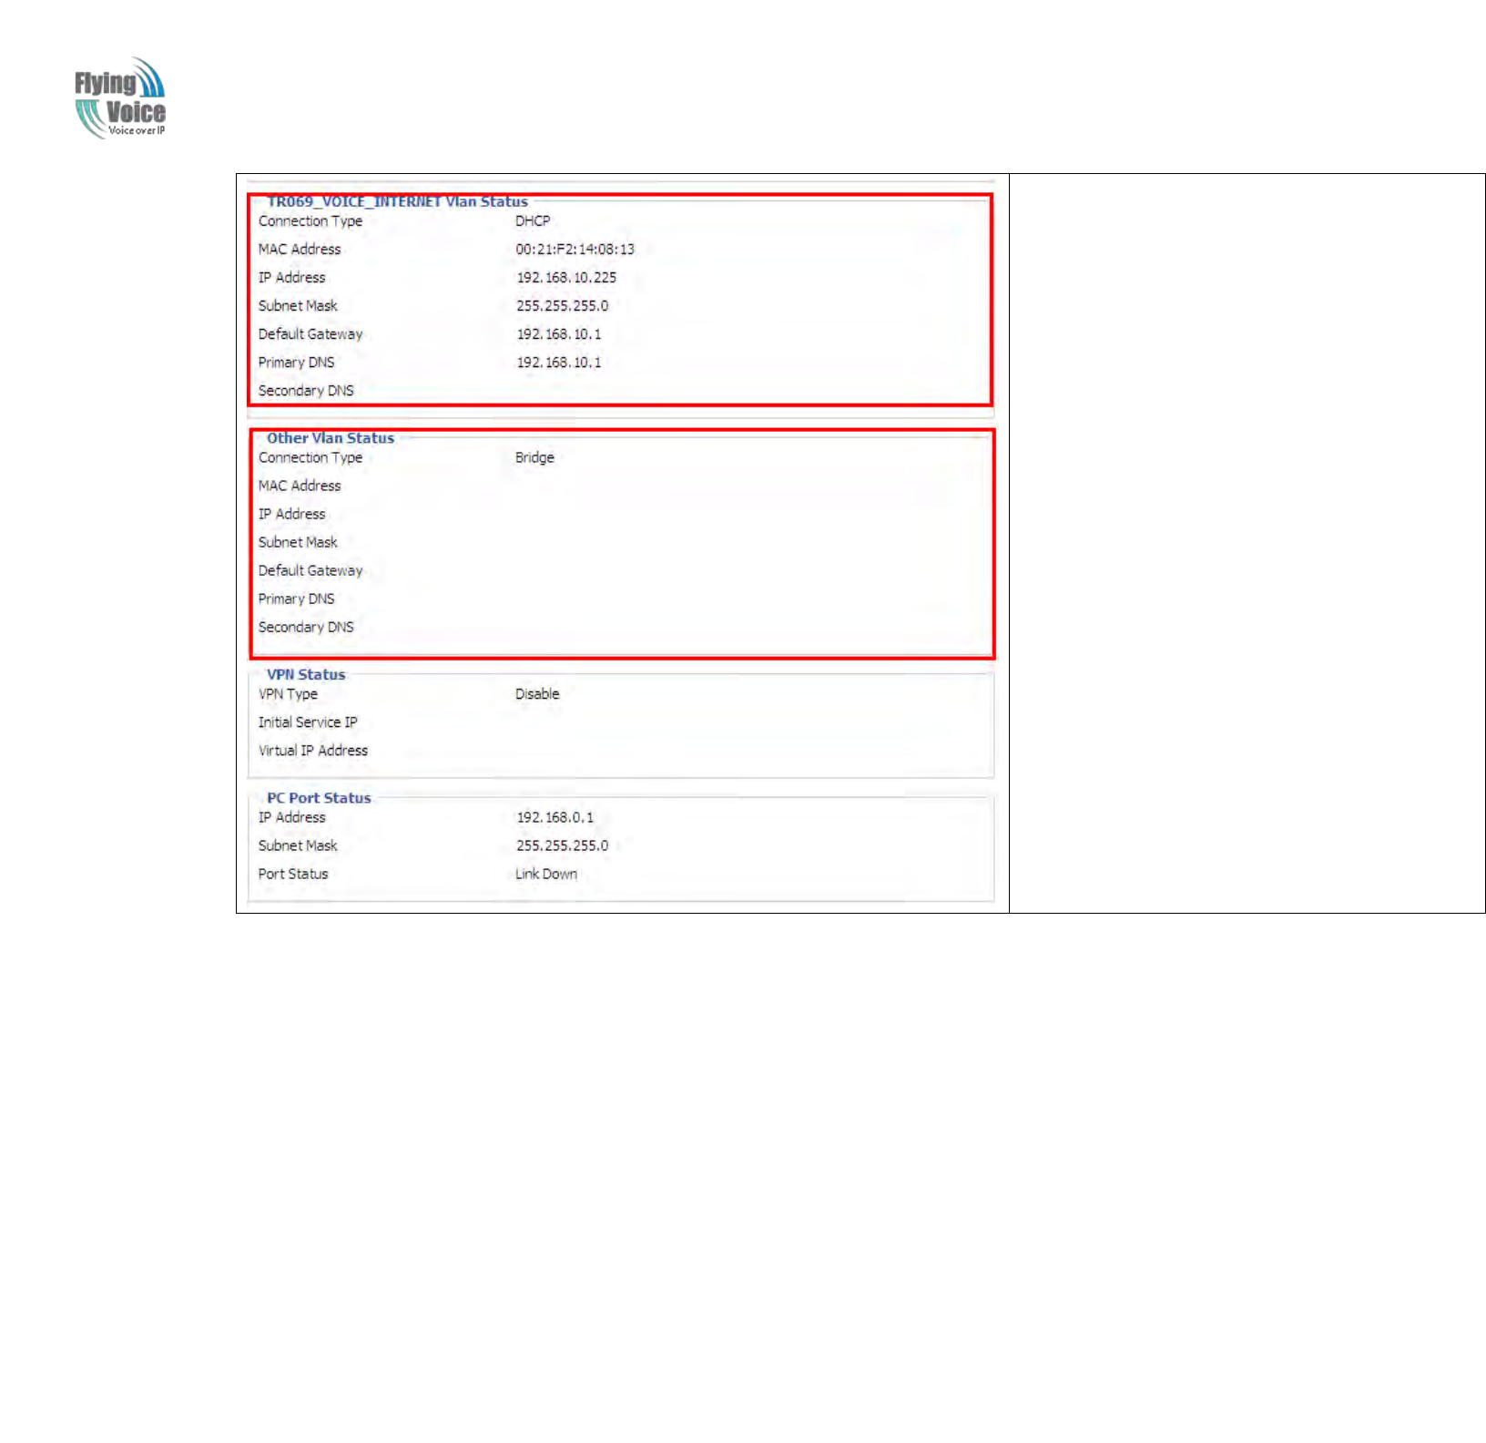Click the Default Gateway value 192.168.10.1
The height and width of the screenshot is (1443, 1486).
coord(559,334)
